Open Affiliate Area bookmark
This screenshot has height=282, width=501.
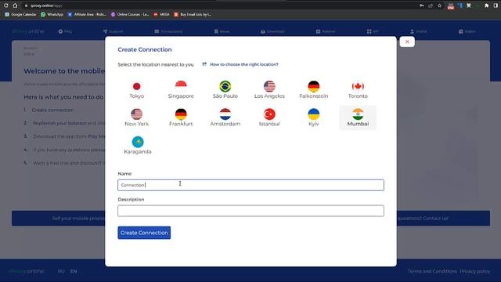(87, 14)
